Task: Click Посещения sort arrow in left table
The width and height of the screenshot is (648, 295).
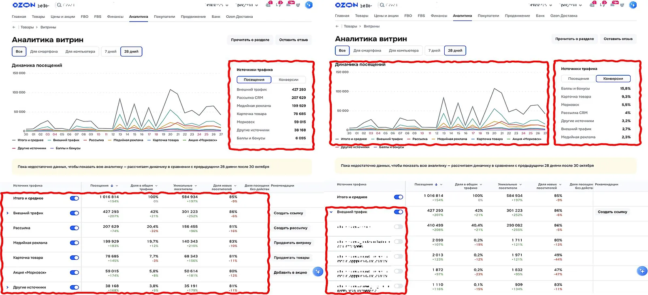Action: 112,186
